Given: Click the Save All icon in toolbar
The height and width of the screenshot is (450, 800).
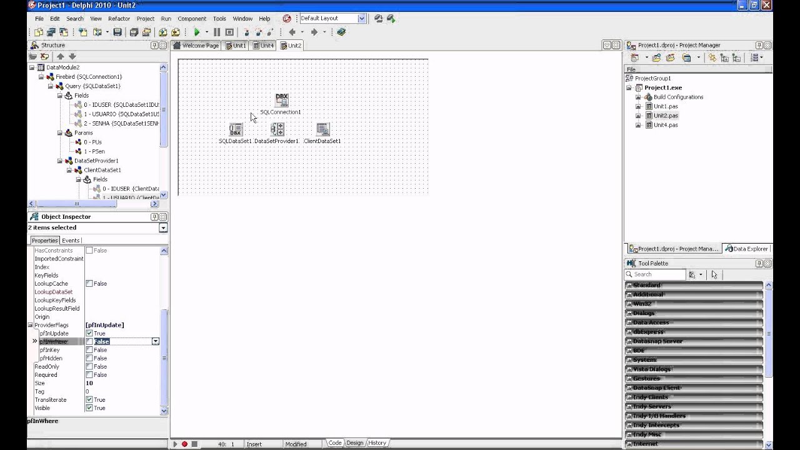Looking at the screenshot, I should (133, 32).
